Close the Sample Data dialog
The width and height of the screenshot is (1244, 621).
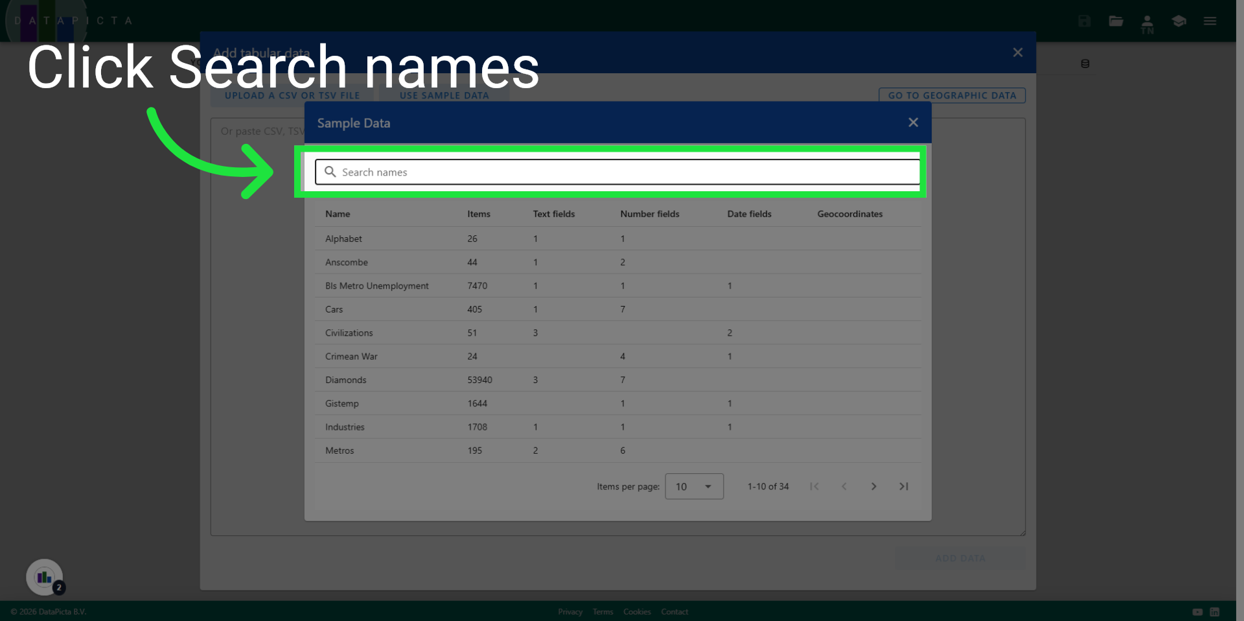[913, 122]
